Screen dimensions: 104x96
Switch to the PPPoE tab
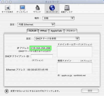(x=43, y=31)
